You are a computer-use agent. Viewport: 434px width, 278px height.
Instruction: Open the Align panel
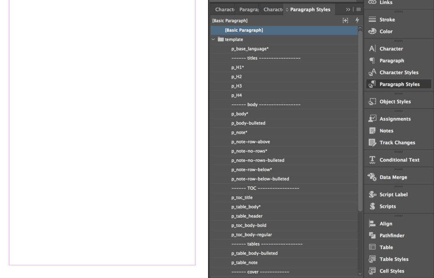(382, 223)
